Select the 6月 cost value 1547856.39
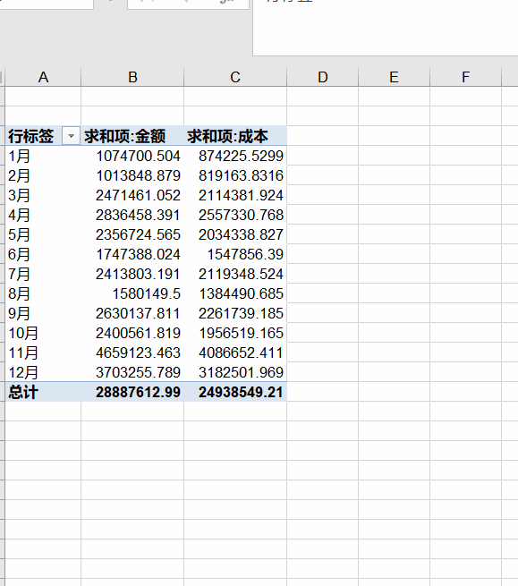518x586 pixels. click(235, 254)
